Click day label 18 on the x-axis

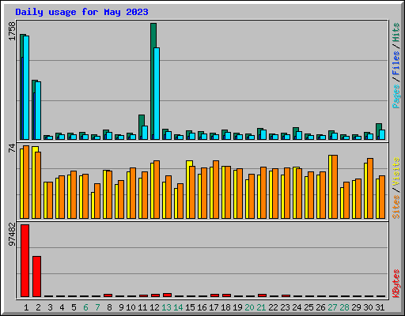click(225, 307)
